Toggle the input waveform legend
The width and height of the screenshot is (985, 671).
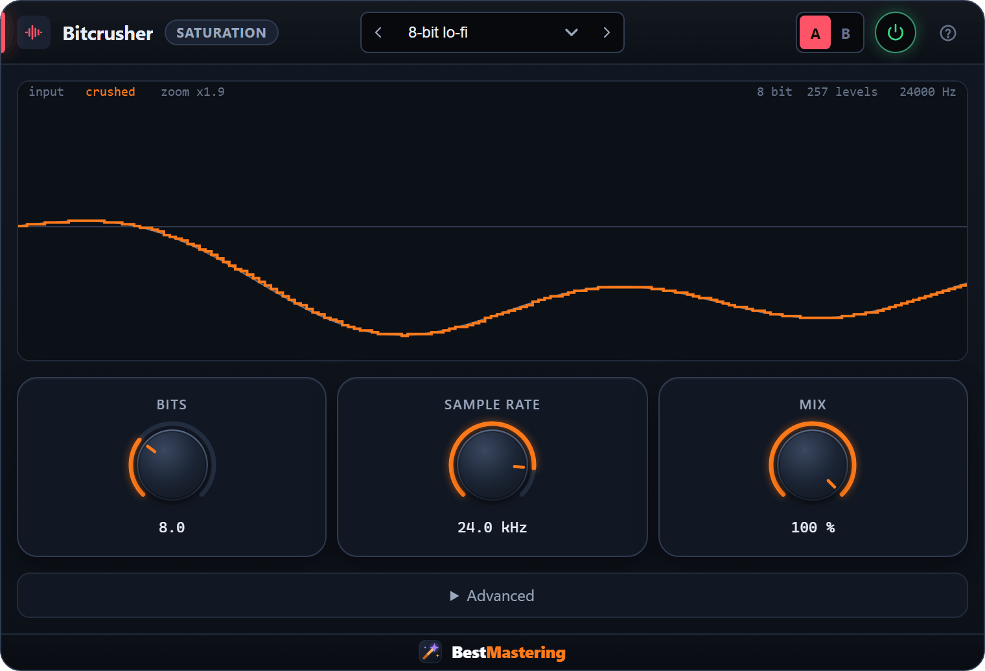tap(46, 92)
